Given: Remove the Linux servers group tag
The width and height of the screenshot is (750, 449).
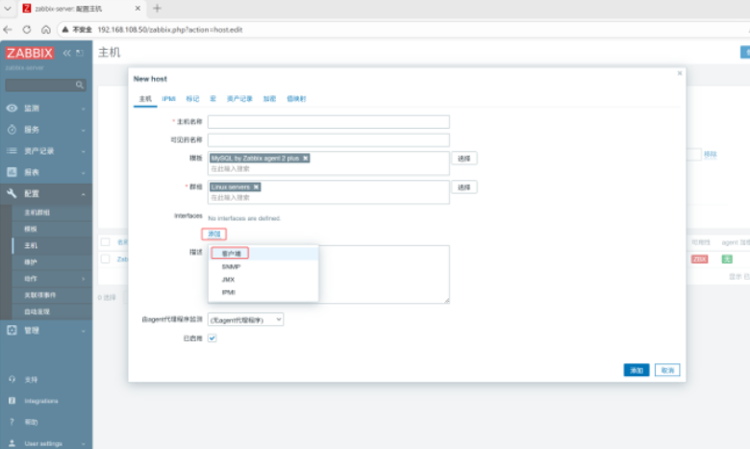Looking at the screenshot, I should [x=256, y=187].
